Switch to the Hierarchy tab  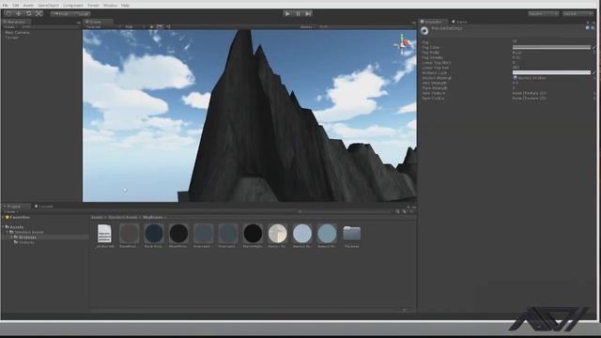pos(16,22)
